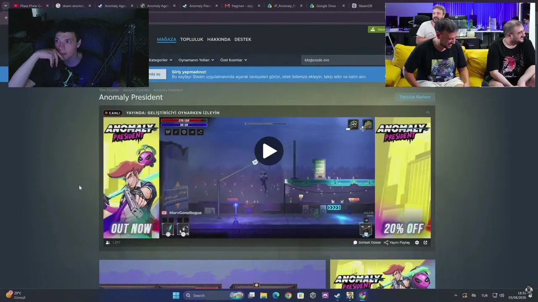Open the weather widget showing 29°C
This screenshot has height=302, width=538.
tap(16, 295)
